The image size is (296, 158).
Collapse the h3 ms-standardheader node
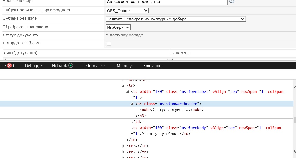click(x=132, y=104)
